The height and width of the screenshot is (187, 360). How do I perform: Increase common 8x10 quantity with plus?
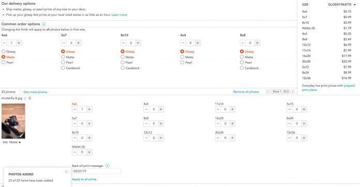click(x=138, y=43)
